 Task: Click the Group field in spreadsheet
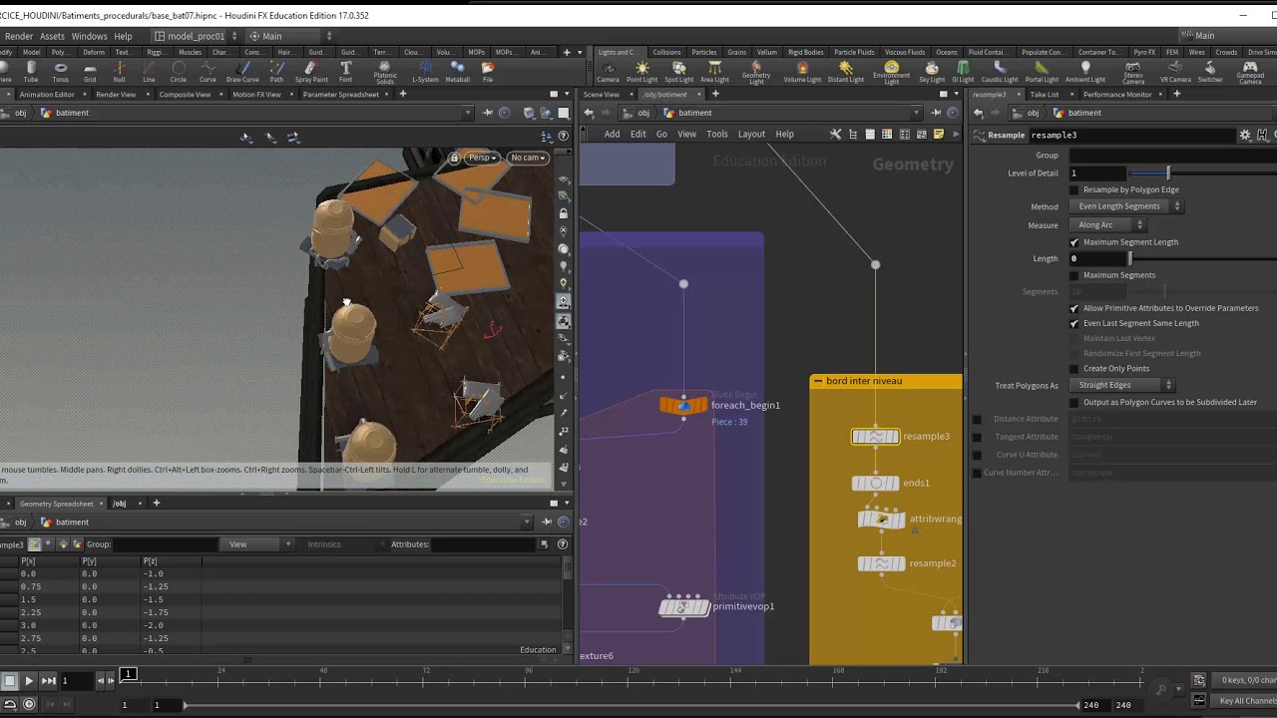pyautogui.click(x=165, y=544)
